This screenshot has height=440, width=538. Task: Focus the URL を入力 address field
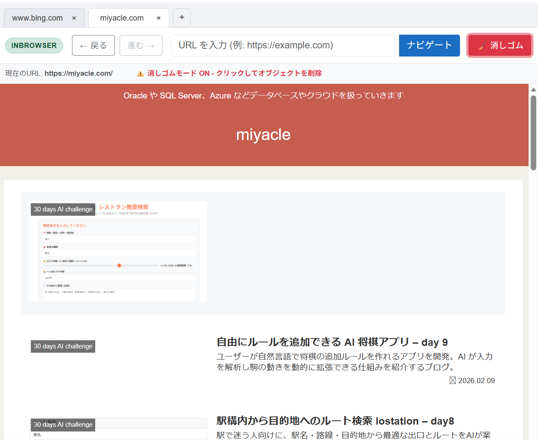(x=283, y=45)
